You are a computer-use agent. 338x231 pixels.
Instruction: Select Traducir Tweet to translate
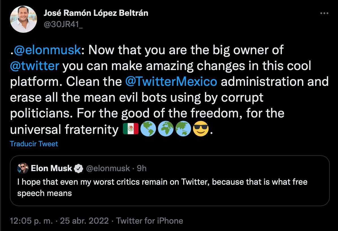point(34,144)
